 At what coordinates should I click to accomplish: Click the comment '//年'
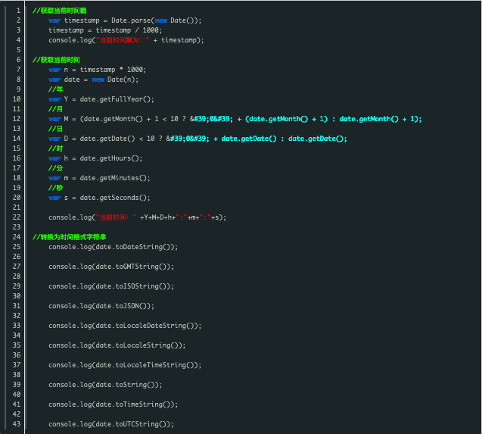[56, 89]
